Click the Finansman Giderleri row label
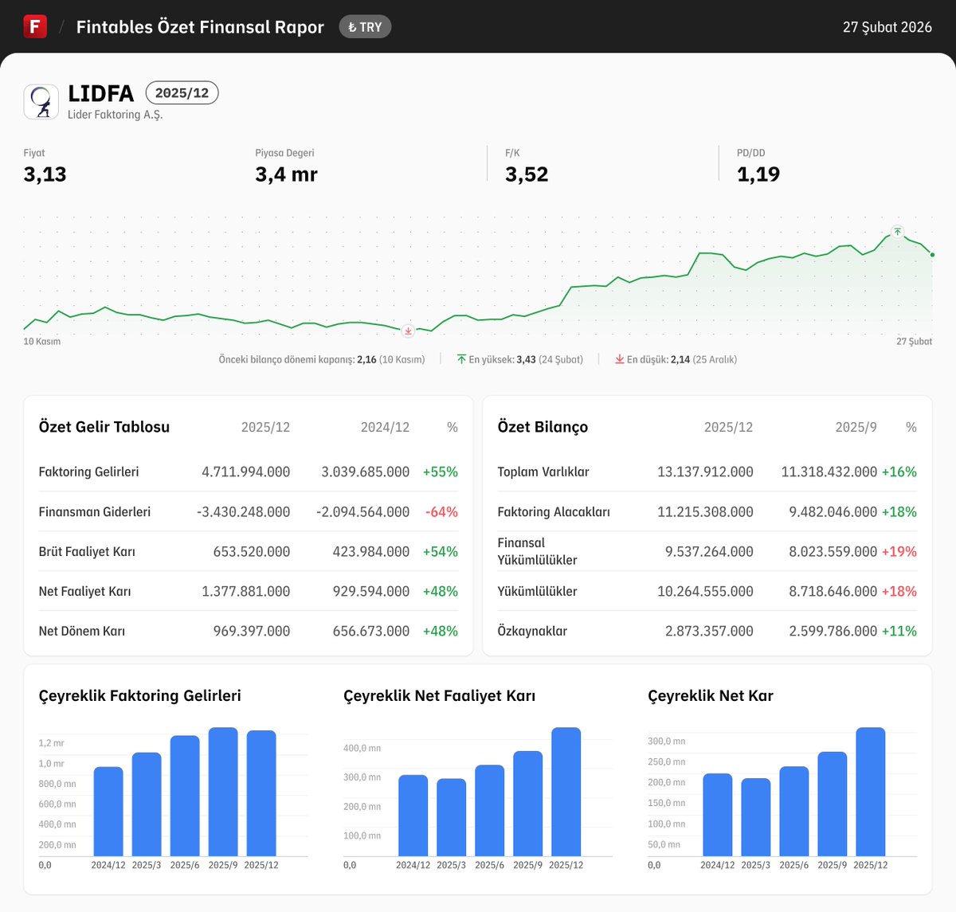 click(x=95, y=511)
